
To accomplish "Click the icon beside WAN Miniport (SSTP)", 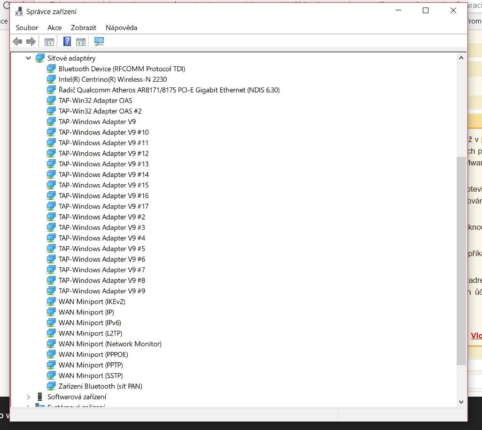I will click(51, 375).
